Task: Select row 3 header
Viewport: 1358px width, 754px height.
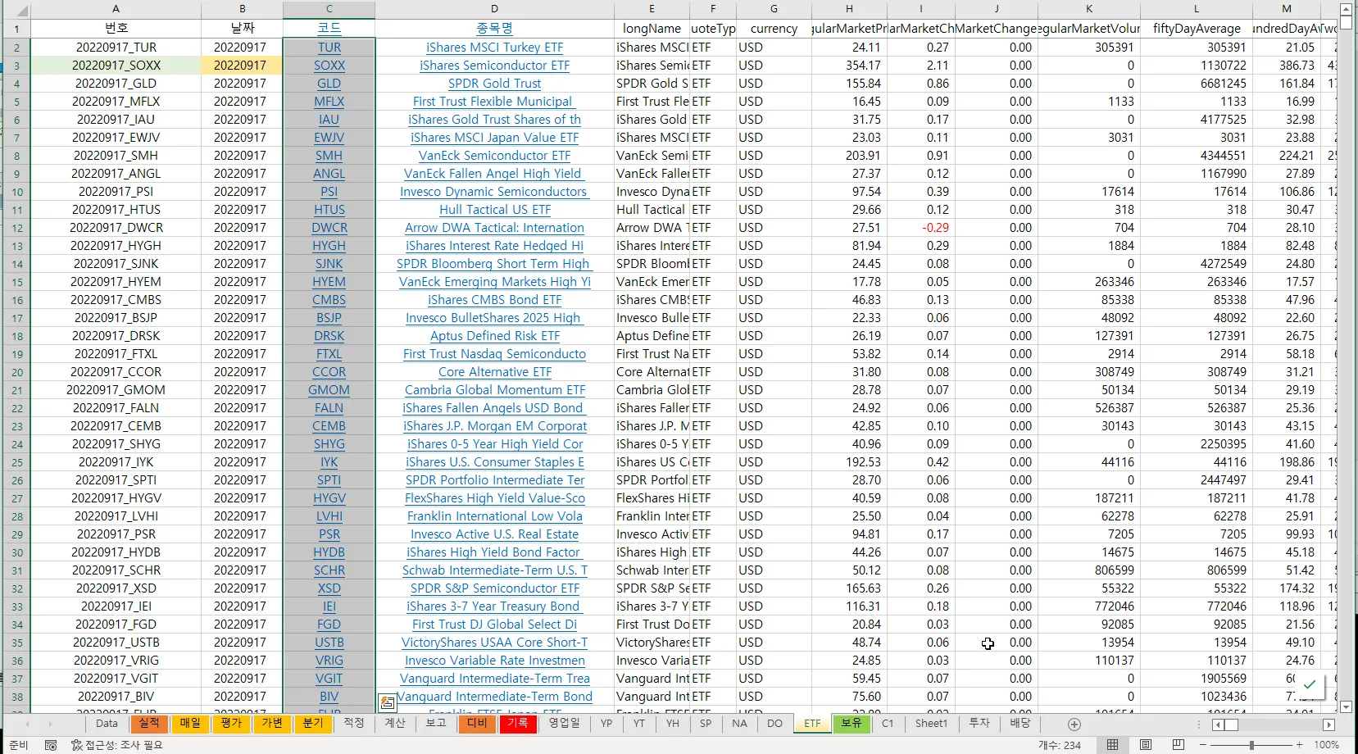Action: pos(16,66)
